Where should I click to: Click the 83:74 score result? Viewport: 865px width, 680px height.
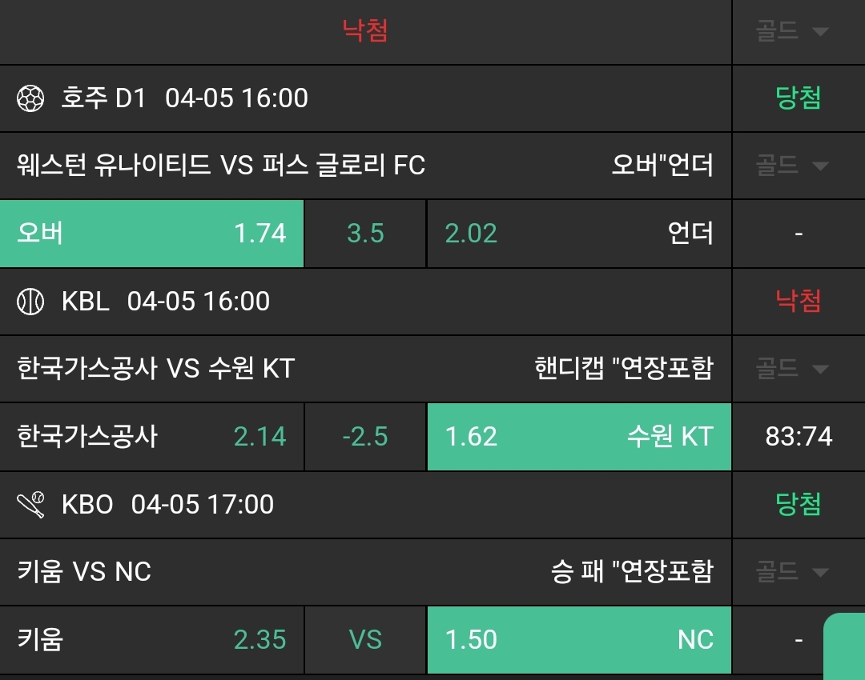(x=799, y=437)
